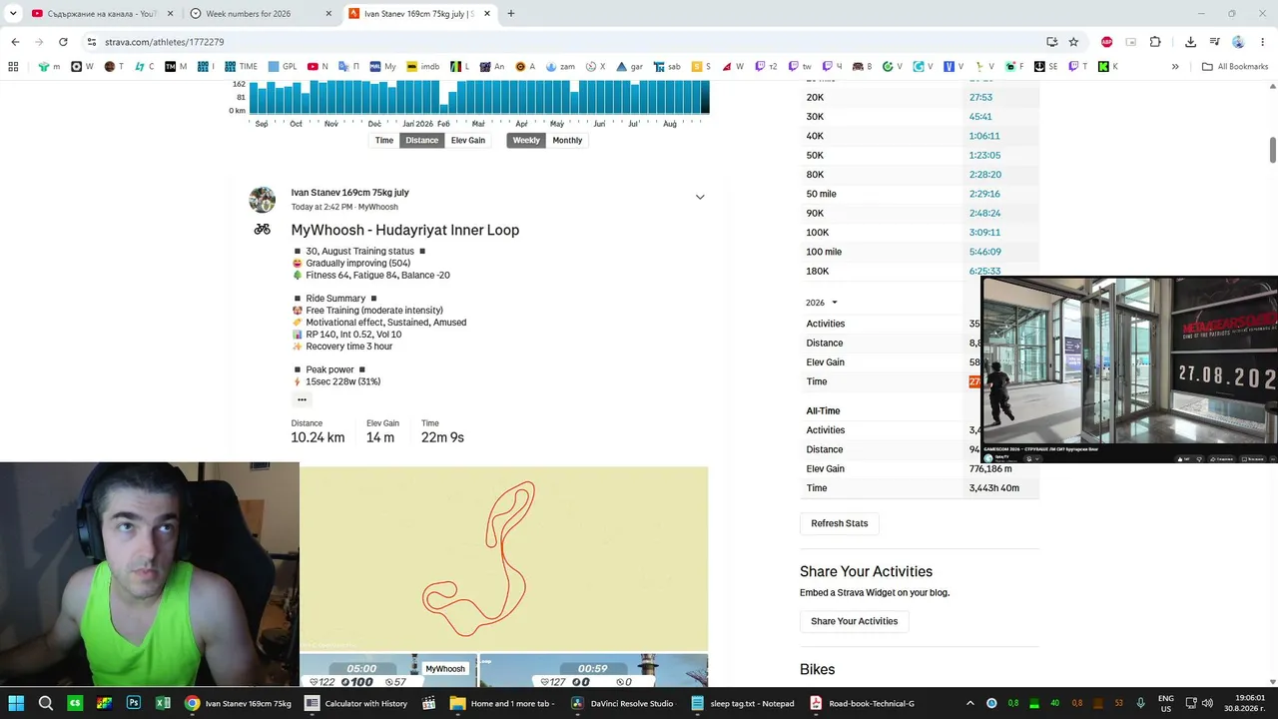The image size is (1278, 719).
Task: Open athlete name link Ivan Stanev 169cm 75kg july
Action: pos(350,193)
